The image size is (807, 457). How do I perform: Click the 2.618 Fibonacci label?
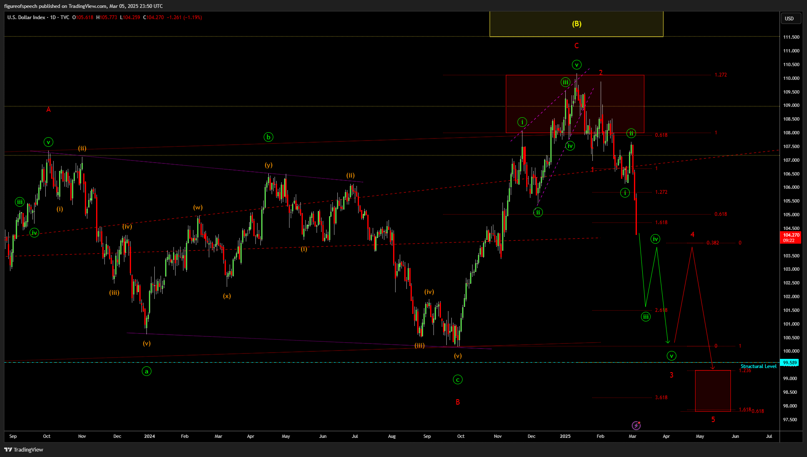[661, 310]
